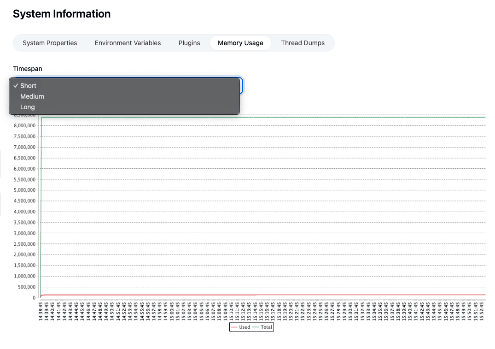Click the checkmark beside Short

coord(16,86)
